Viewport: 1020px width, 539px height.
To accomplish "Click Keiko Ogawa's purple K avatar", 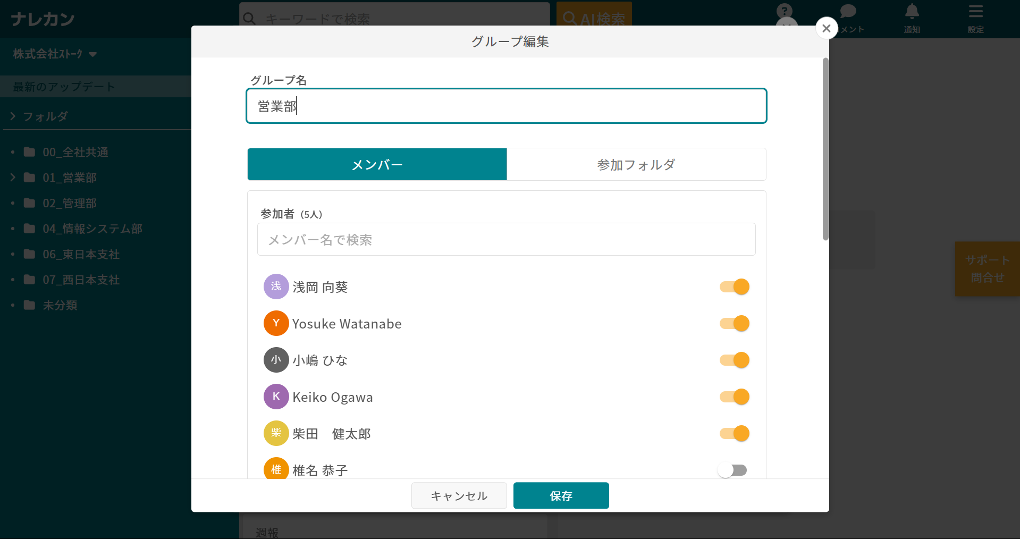I will tap(276, 397).
